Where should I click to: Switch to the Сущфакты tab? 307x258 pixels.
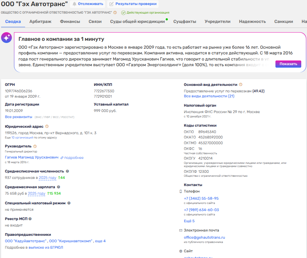(x=185, y=21)
